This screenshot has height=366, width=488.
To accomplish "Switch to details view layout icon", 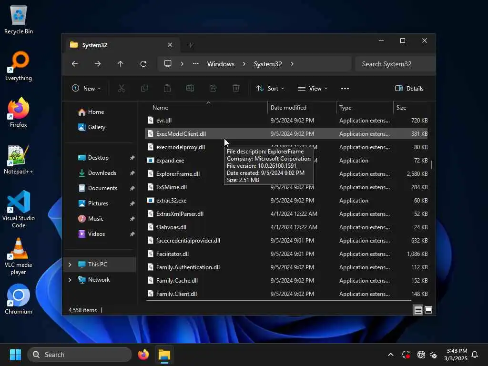I will (x=418, y=310).
